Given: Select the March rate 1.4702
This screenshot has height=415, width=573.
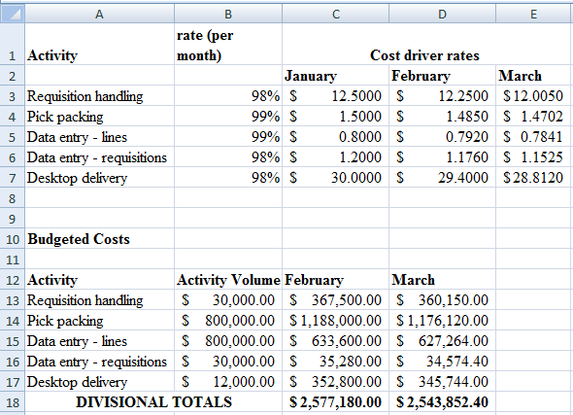Looking at the screenshot, I should coord(534,117).
